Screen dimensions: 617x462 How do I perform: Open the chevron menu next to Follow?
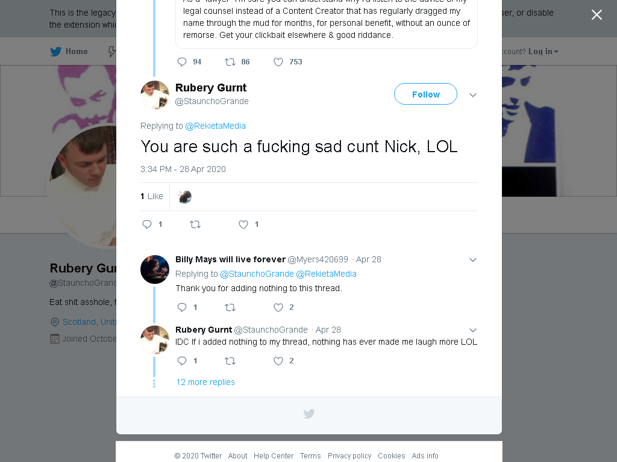click(473, 94)
